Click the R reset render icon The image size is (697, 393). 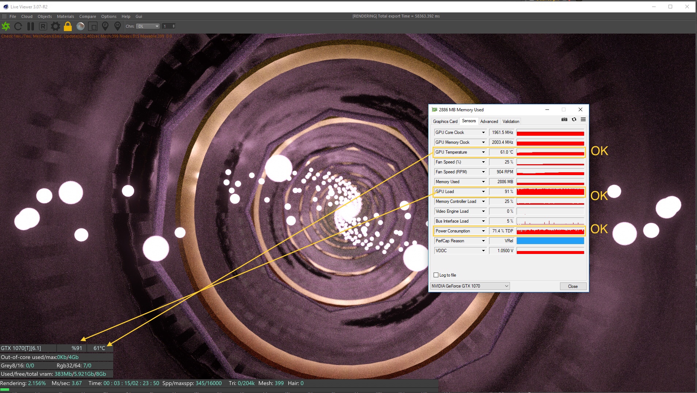[43, 26]
